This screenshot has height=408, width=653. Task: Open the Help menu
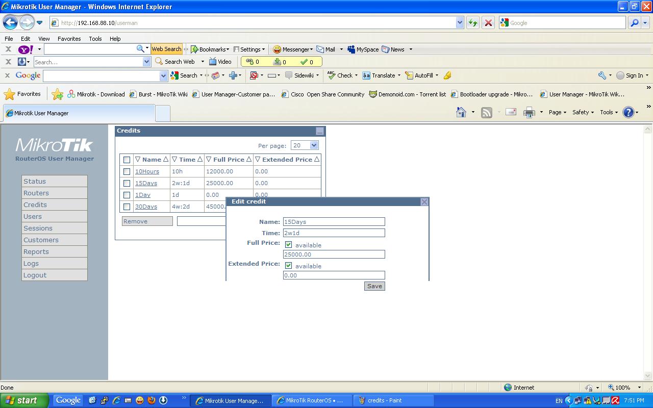(115, 39)
